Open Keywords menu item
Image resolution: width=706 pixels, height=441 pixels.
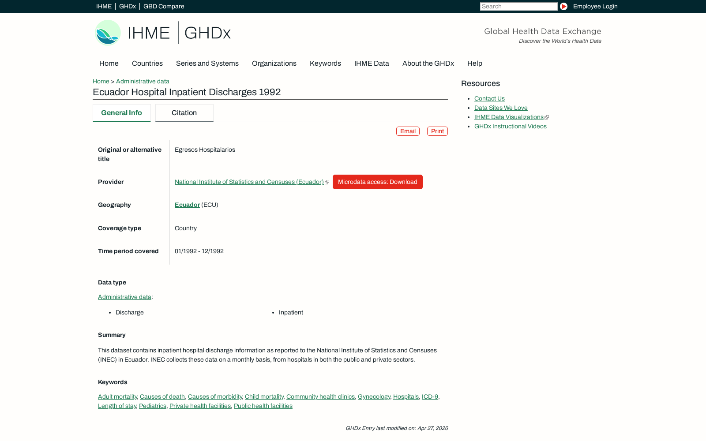point(325,64)
